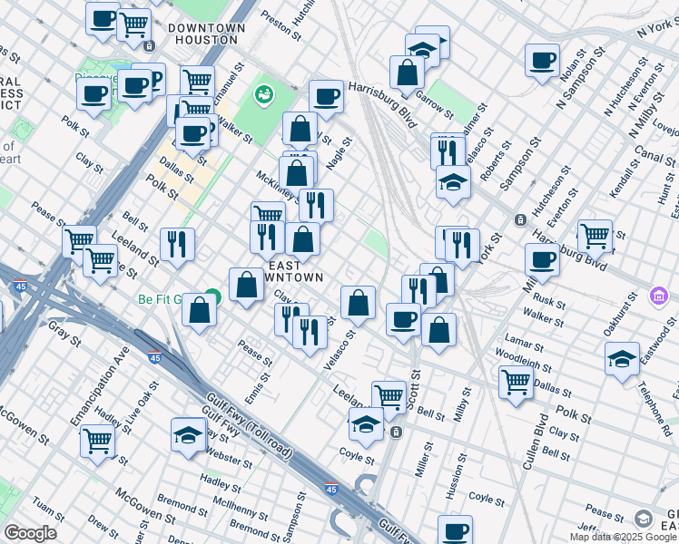Screen dimensions: 679x544
Task: Click the shopping cart marker beside Downtown Houston label
Action: coord(133,26)
